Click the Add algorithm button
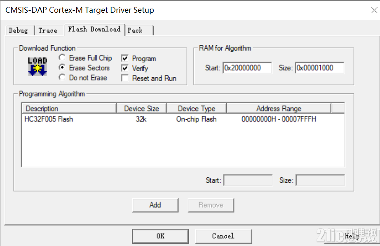 (x=155, y=205)
